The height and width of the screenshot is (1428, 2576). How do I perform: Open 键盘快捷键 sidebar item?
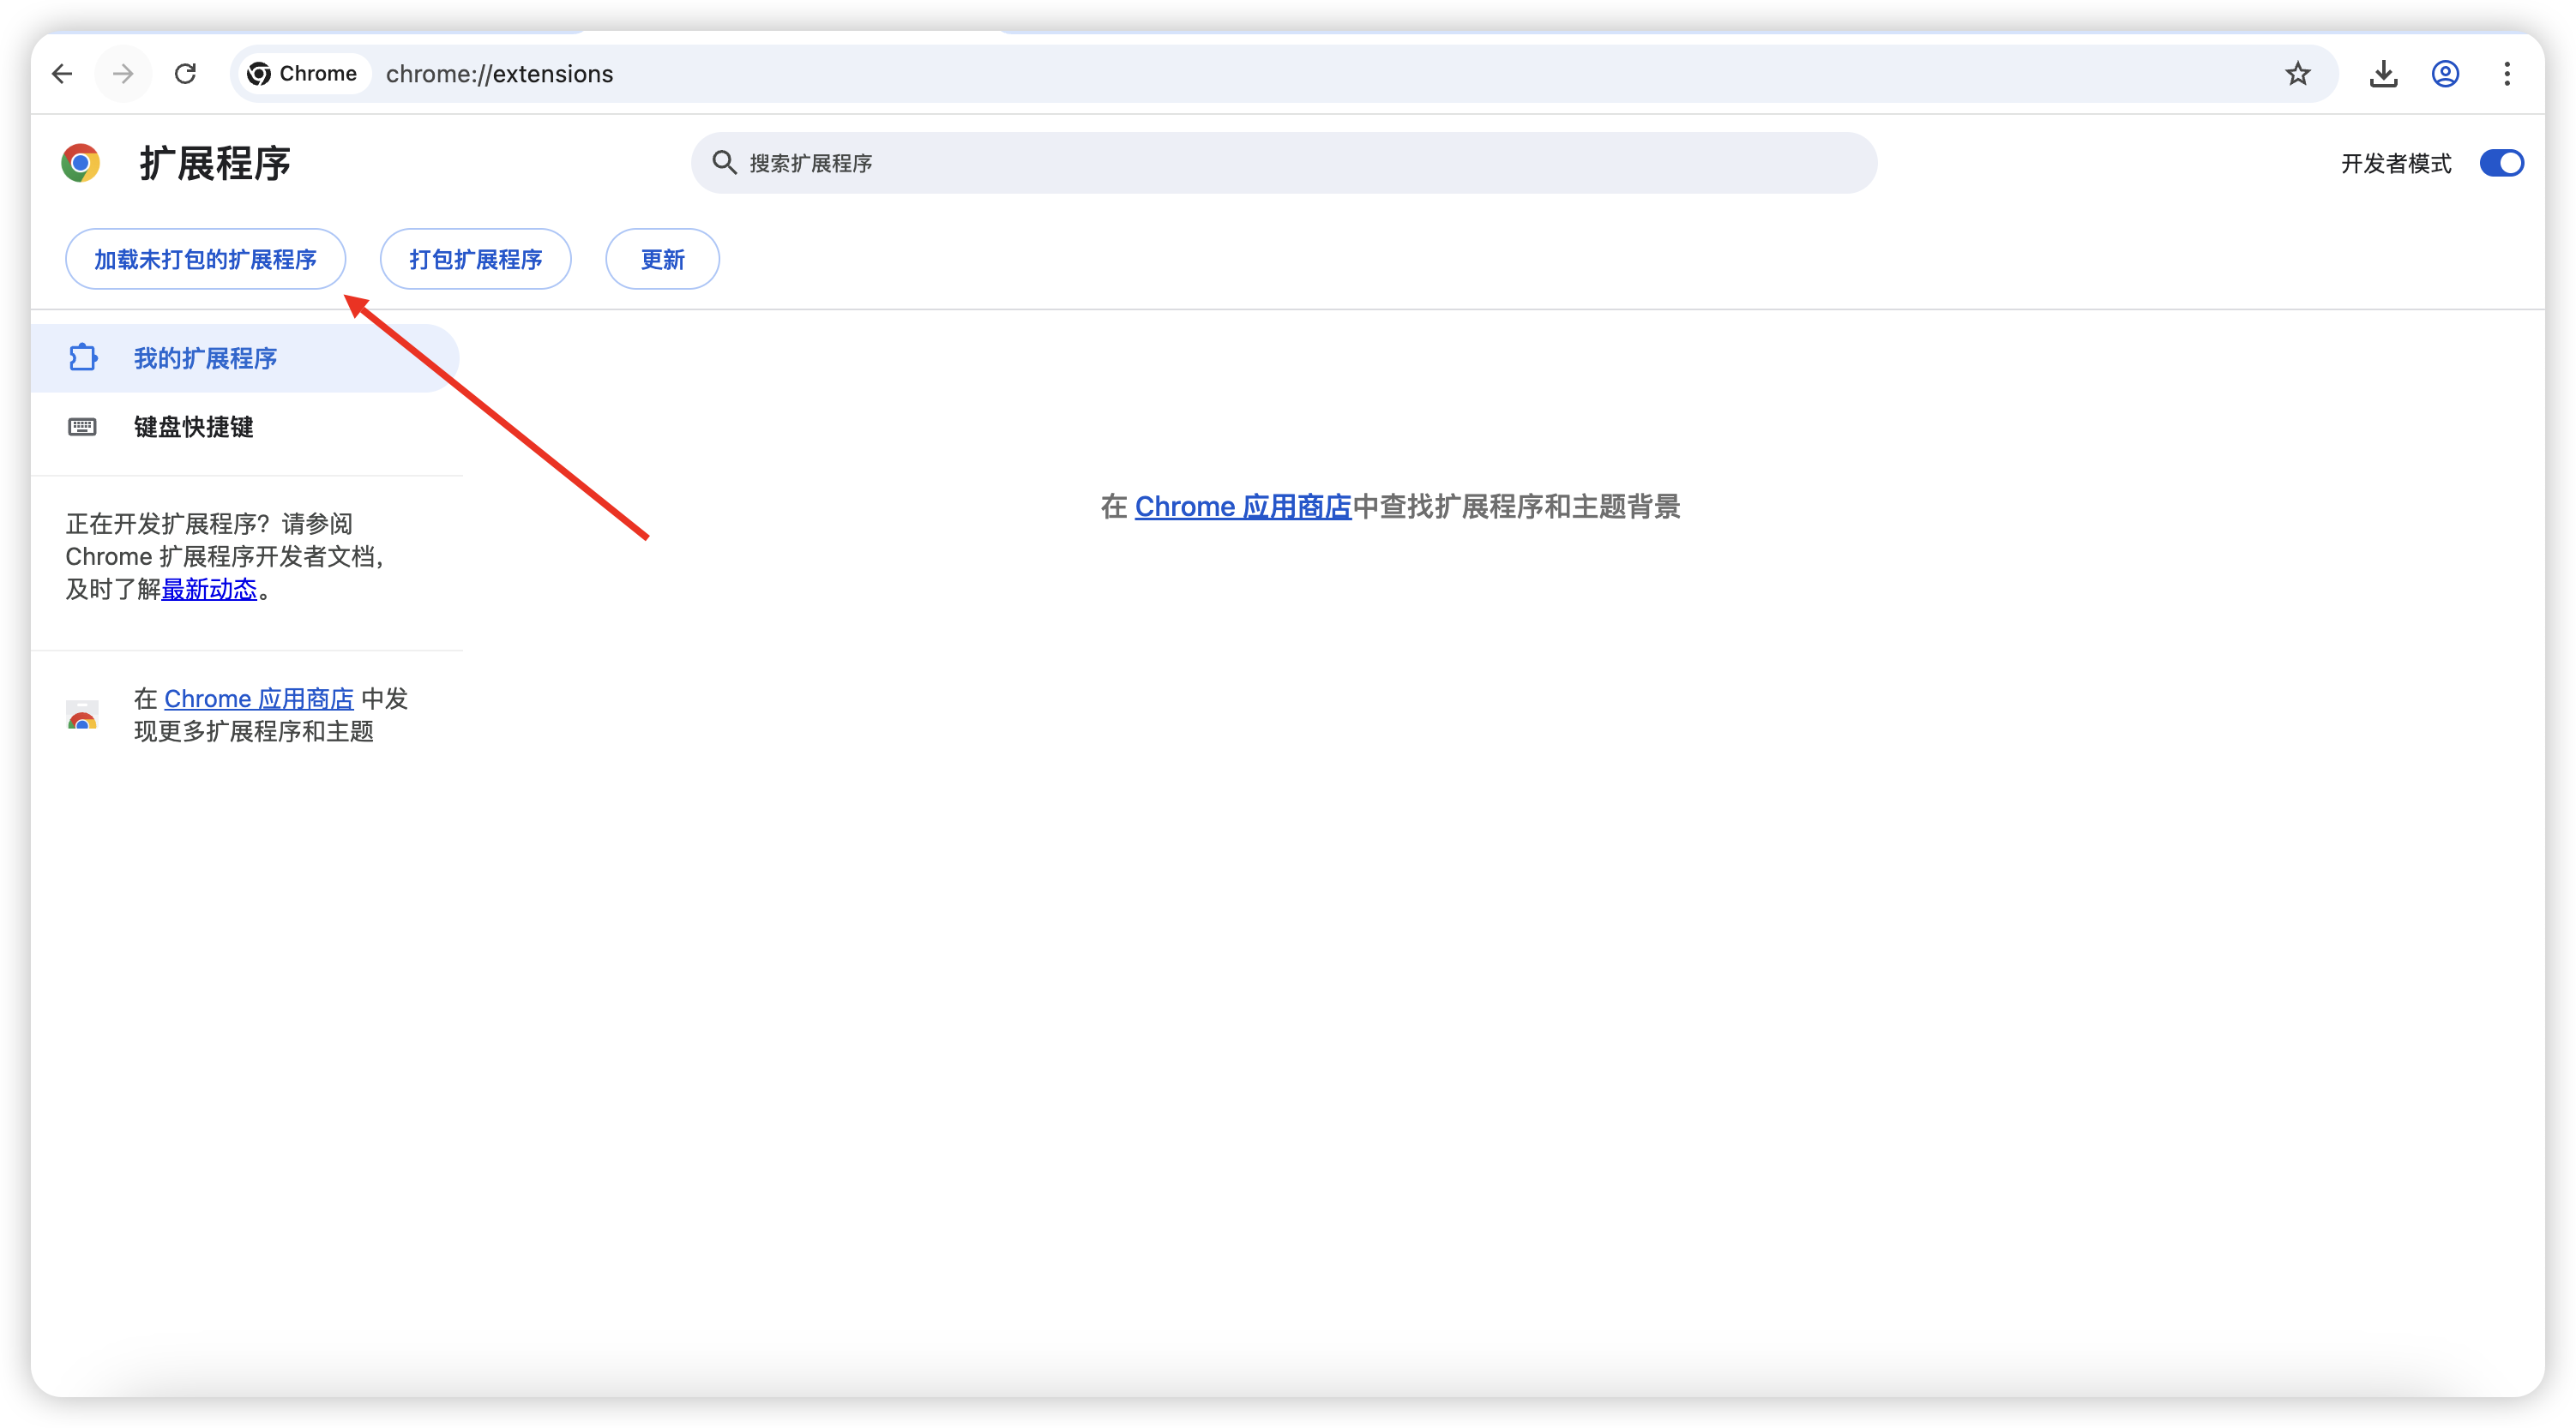pyautogui.click(x=193, y=428)
